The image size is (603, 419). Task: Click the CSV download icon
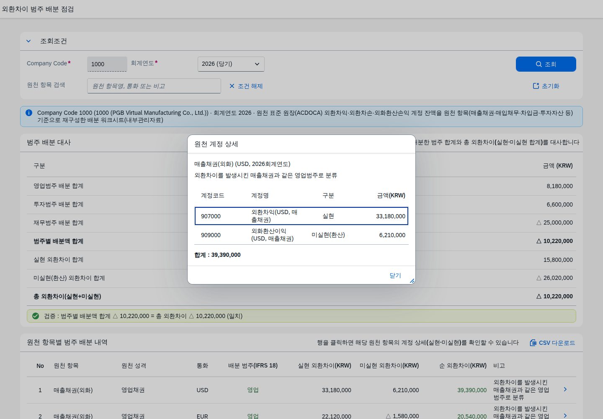click(533, 343)
